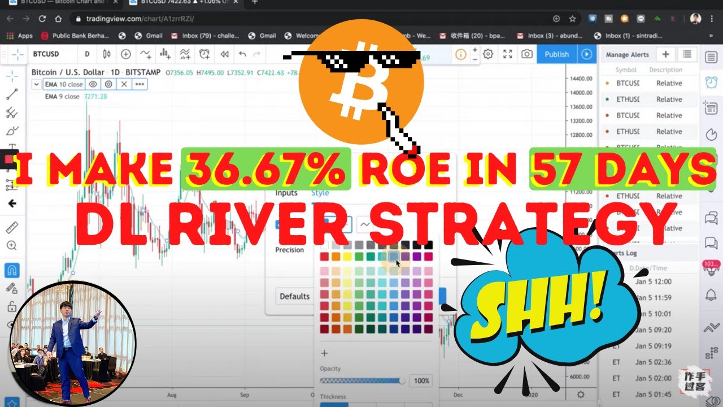
Task: Enter fullscreen mode
Action: pos(507,54)
